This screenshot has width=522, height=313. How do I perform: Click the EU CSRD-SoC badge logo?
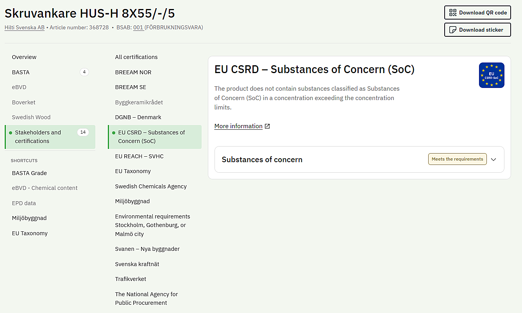click(492, 75)
